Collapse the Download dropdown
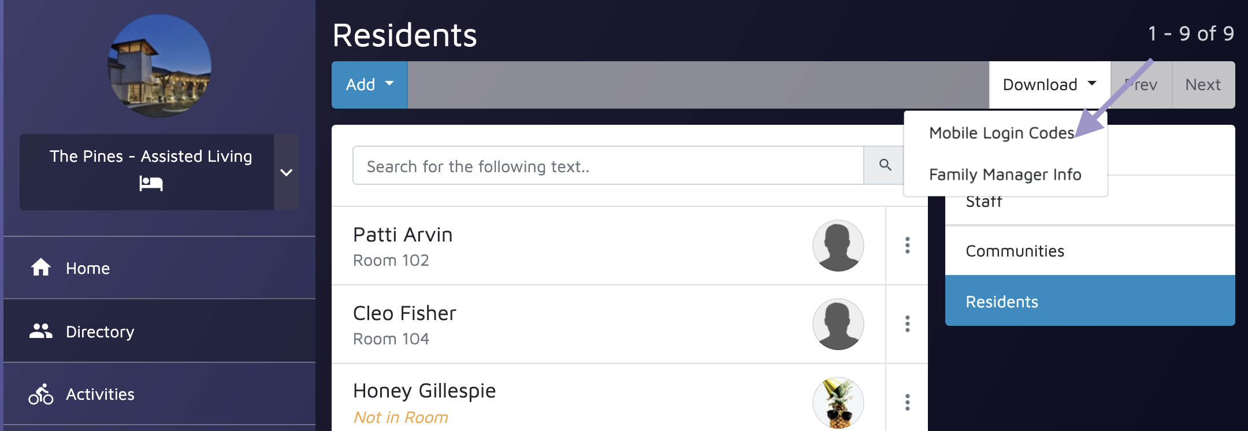 [1049, 85]
